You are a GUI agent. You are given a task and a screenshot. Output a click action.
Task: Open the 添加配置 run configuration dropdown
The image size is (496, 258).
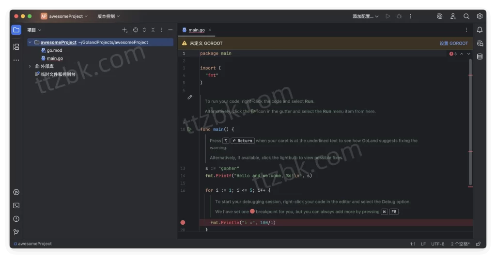coord(365,16)
